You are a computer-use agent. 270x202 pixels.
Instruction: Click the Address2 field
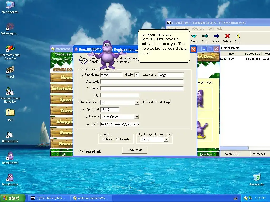pyautogui.click(x=142, y=88)
